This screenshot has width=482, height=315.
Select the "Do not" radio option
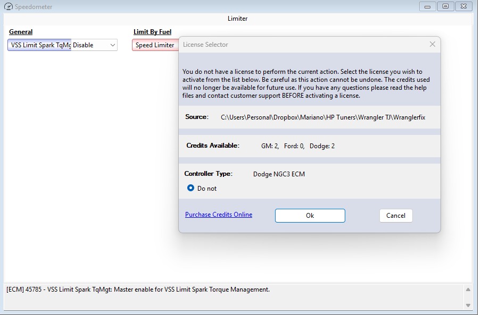(191, 188)
